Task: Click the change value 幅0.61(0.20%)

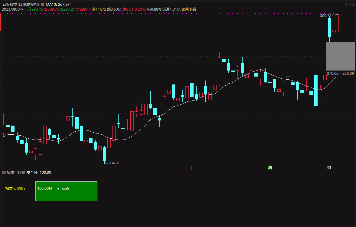Action: pyautogui.click(x=134, y=9)
